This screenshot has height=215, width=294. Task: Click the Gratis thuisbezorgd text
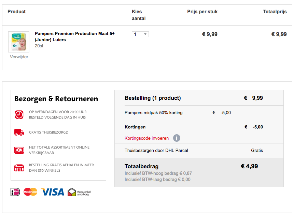(x=48, y=132)
